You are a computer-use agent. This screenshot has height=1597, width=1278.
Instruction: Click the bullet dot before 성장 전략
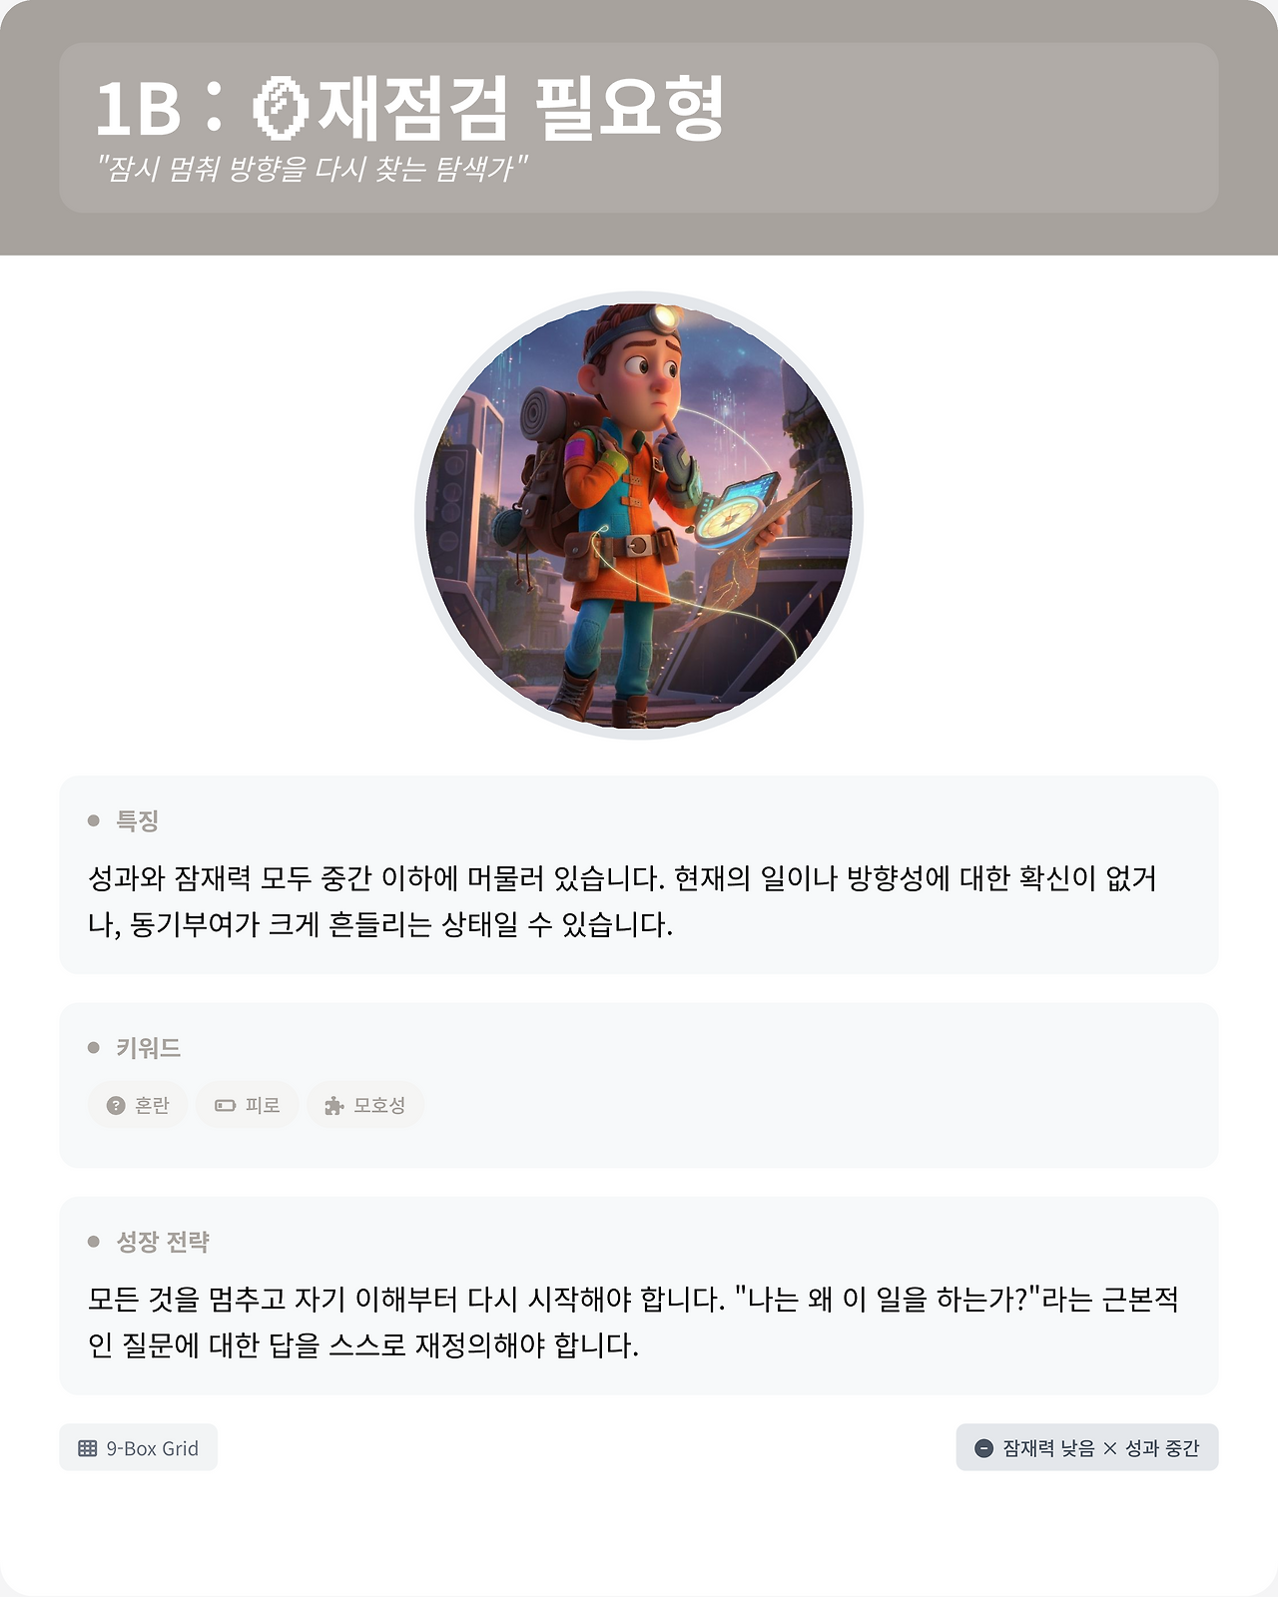point(94,1242)
